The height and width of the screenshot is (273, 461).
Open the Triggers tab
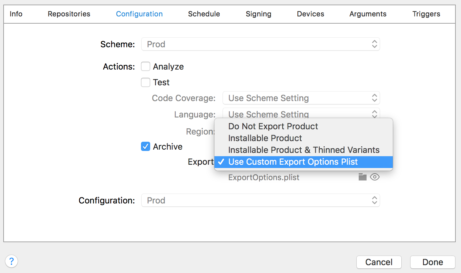(426, 14)
